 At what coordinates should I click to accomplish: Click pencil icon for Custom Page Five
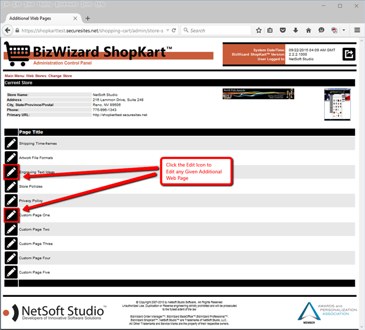coord(11,272)
